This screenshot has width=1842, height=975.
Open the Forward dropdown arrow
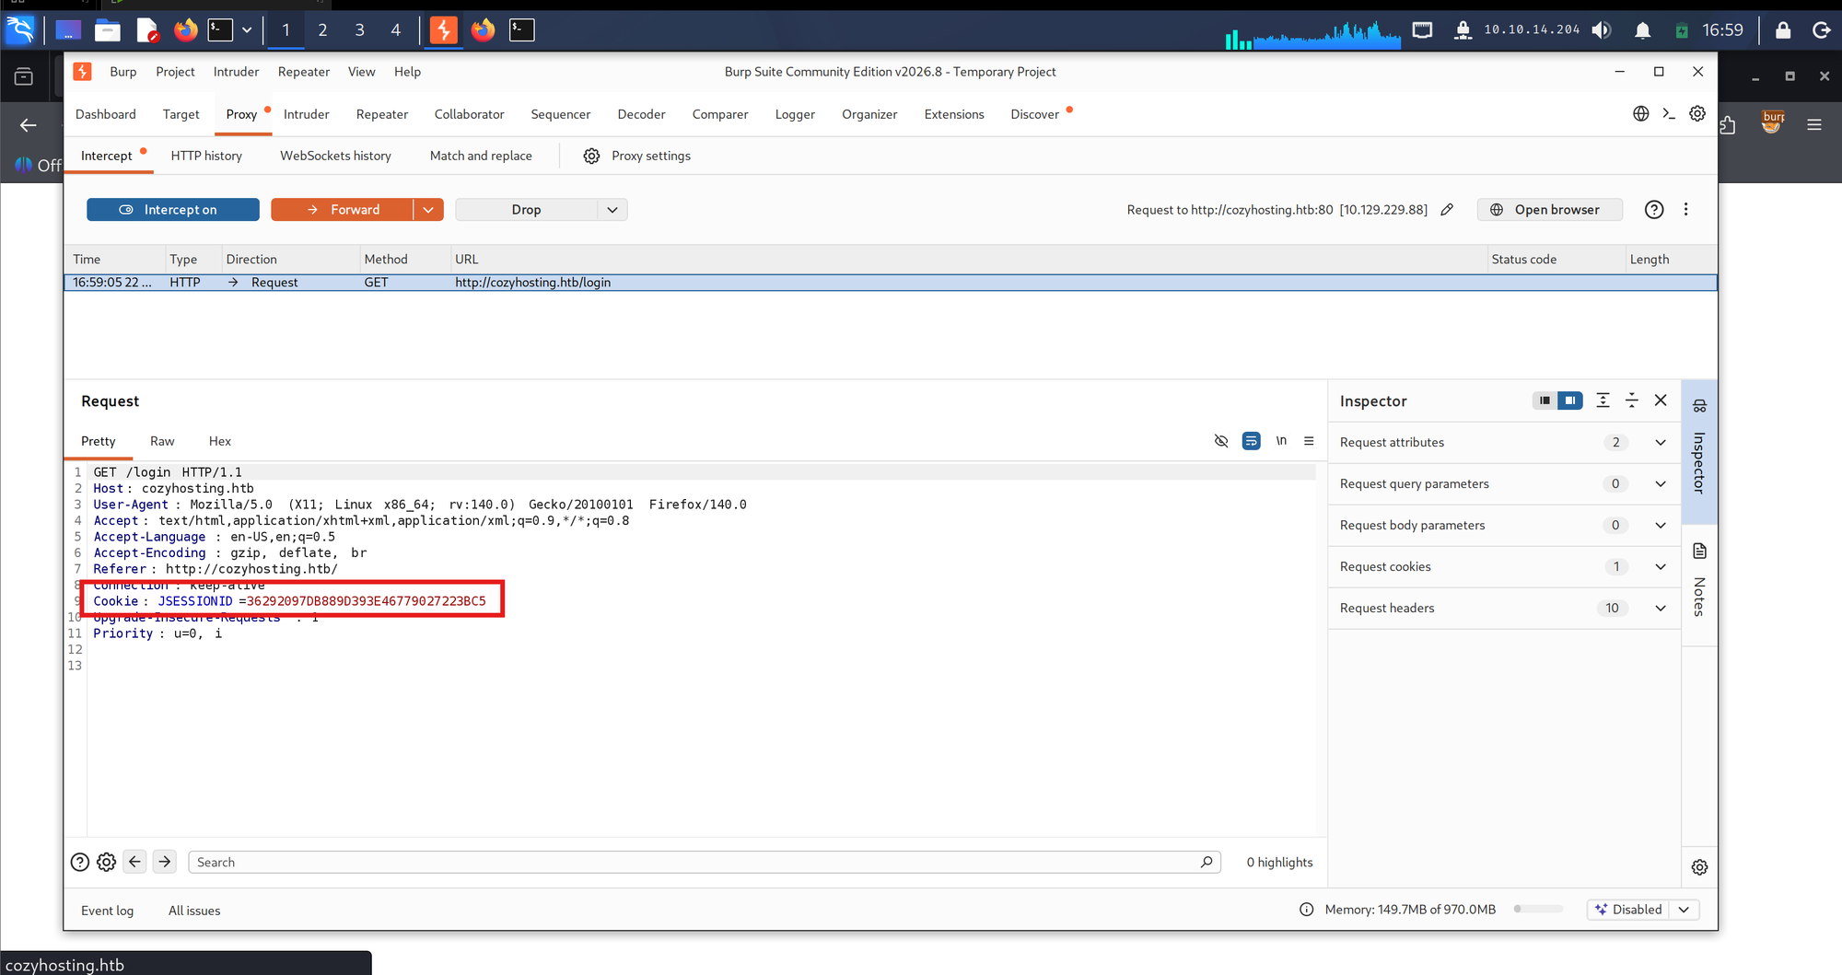[428, 210]
